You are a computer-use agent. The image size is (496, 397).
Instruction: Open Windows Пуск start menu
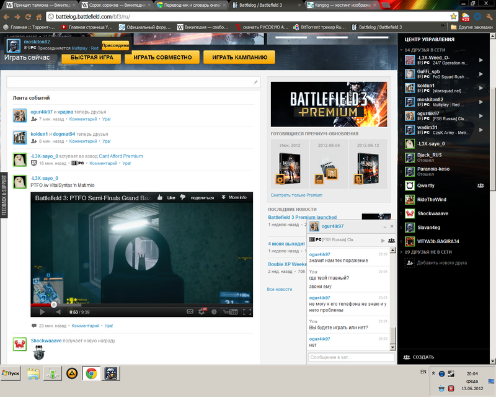point(11,373)
